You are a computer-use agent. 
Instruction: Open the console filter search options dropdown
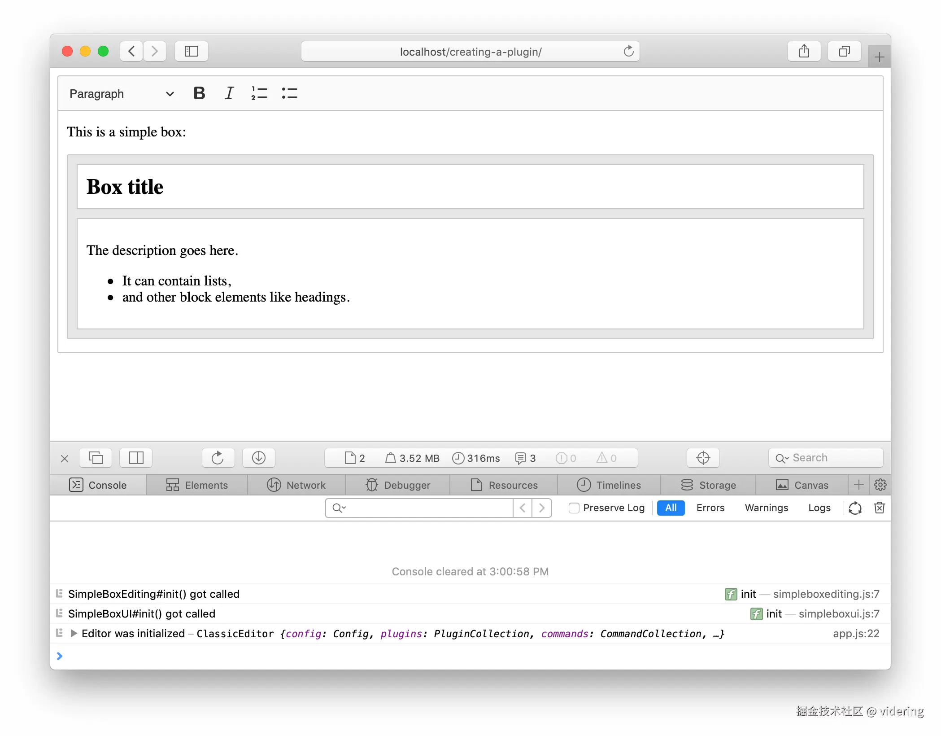tap(339, 508)
